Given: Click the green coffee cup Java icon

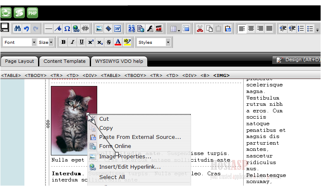Looking at the screenshot, I should 6,13.
